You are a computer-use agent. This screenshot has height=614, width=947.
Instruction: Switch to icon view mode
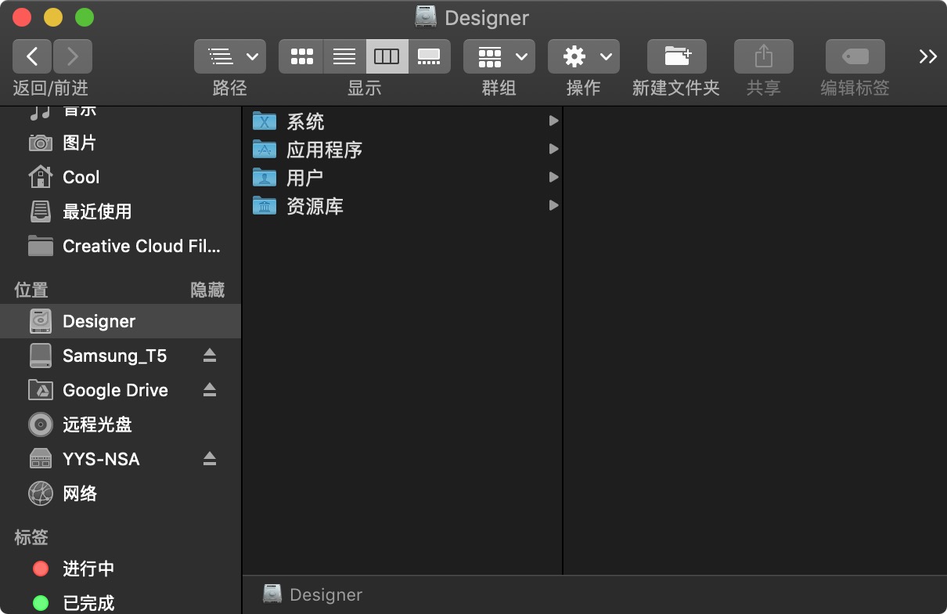pyautogui.click(x=301, y=56)
